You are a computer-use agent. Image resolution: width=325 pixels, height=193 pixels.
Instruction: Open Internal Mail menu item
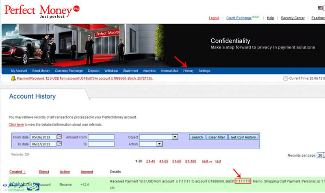point(169,71)
